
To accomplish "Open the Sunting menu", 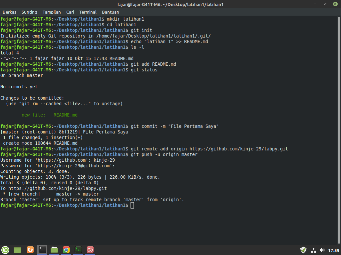I will (29, 12).
